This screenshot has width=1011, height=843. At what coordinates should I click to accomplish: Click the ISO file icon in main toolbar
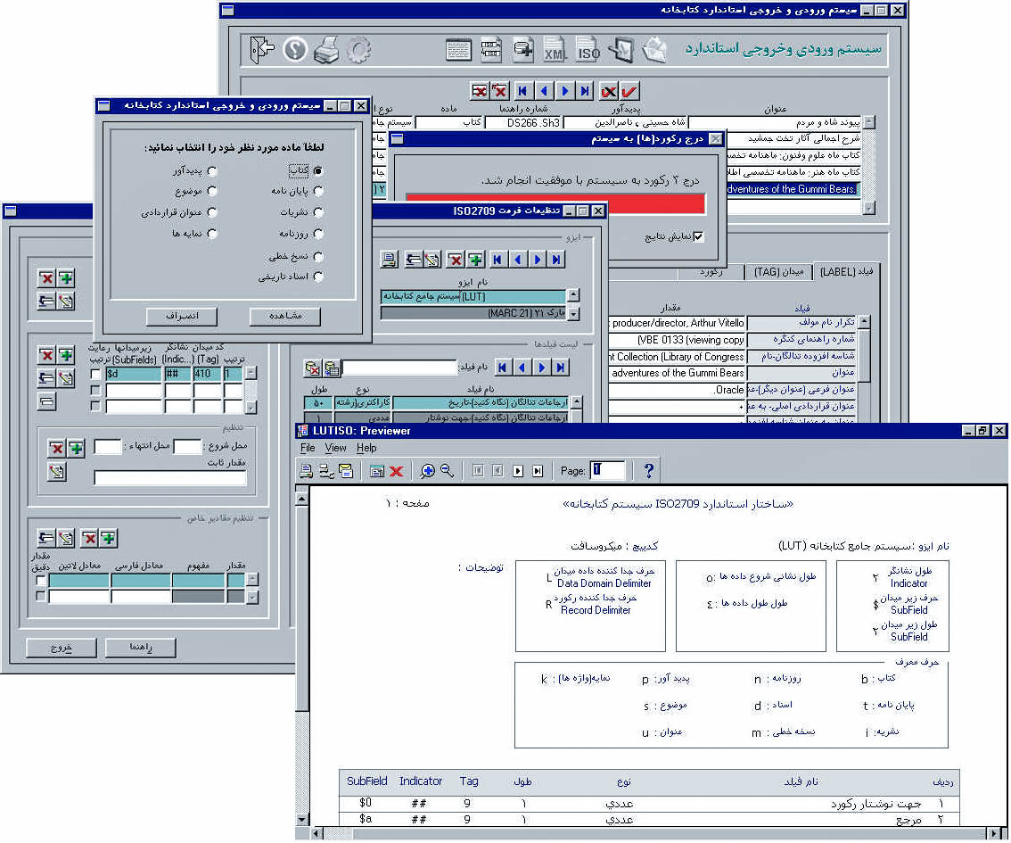(588, 50)
